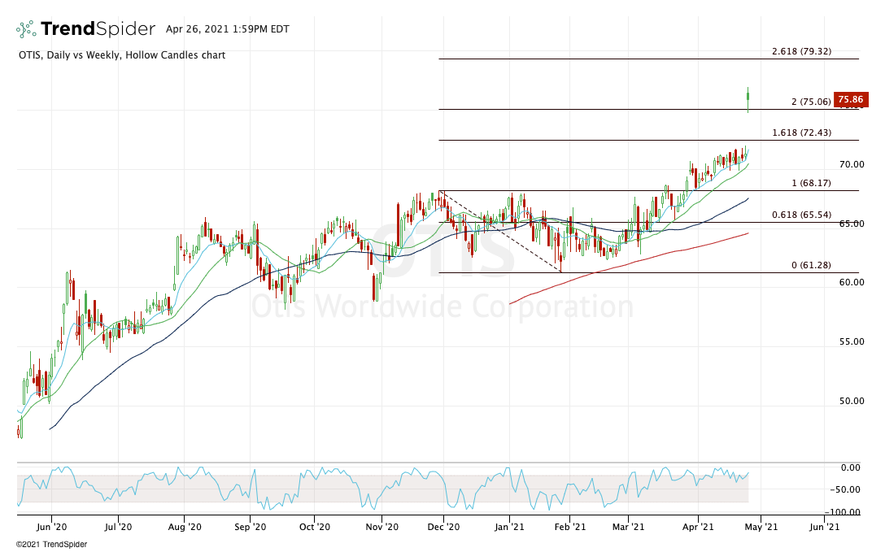Viewport: 885px width, 552px height.
Task: Click the 55.00 price axis label
Action: [852, 341]
